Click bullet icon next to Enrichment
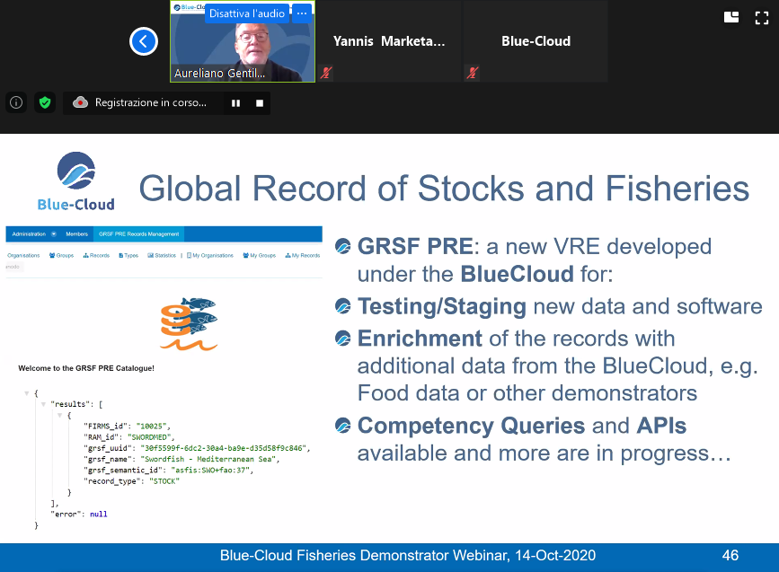 [343, 339]
